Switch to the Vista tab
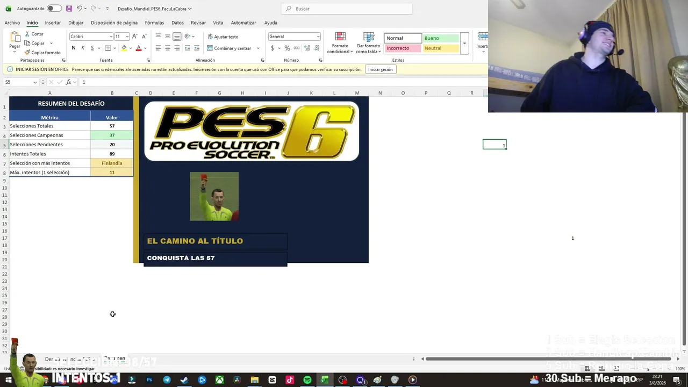688x387 pixels. [x=218, y=23]
